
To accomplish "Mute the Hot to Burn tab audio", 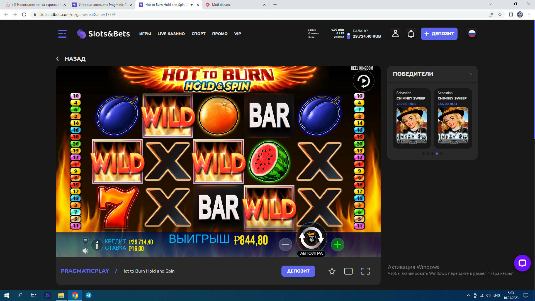I will click(x=192, y=5).
